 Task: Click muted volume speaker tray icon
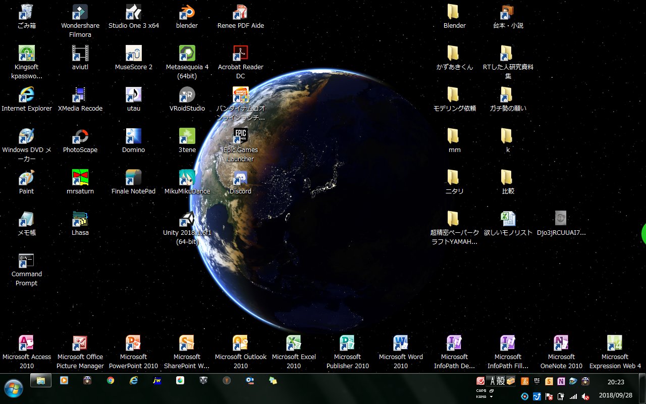click(585, 396)
